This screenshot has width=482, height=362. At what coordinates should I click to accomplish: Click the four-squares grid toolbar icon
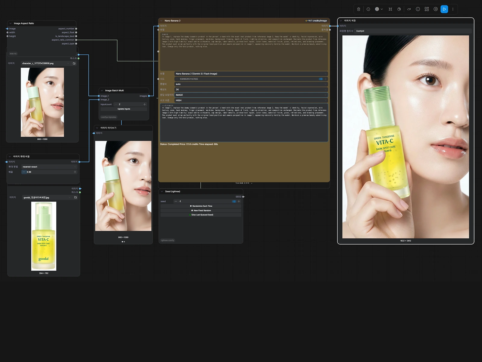(x=427, y=9)
